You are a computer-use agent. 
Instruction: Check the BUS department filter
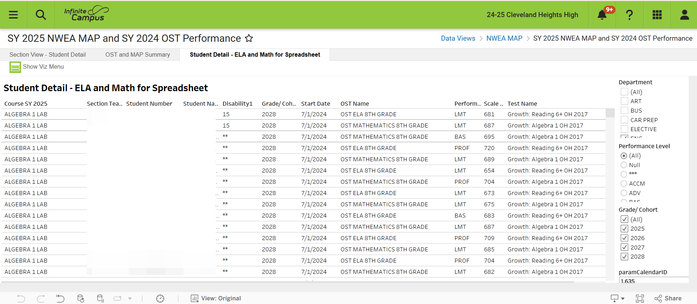pos(625,110)
